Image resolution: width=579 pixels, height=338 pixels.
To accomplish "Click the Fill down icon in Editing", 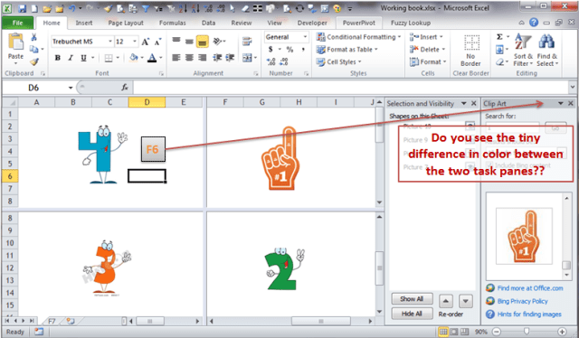I will tap(499, 50).
